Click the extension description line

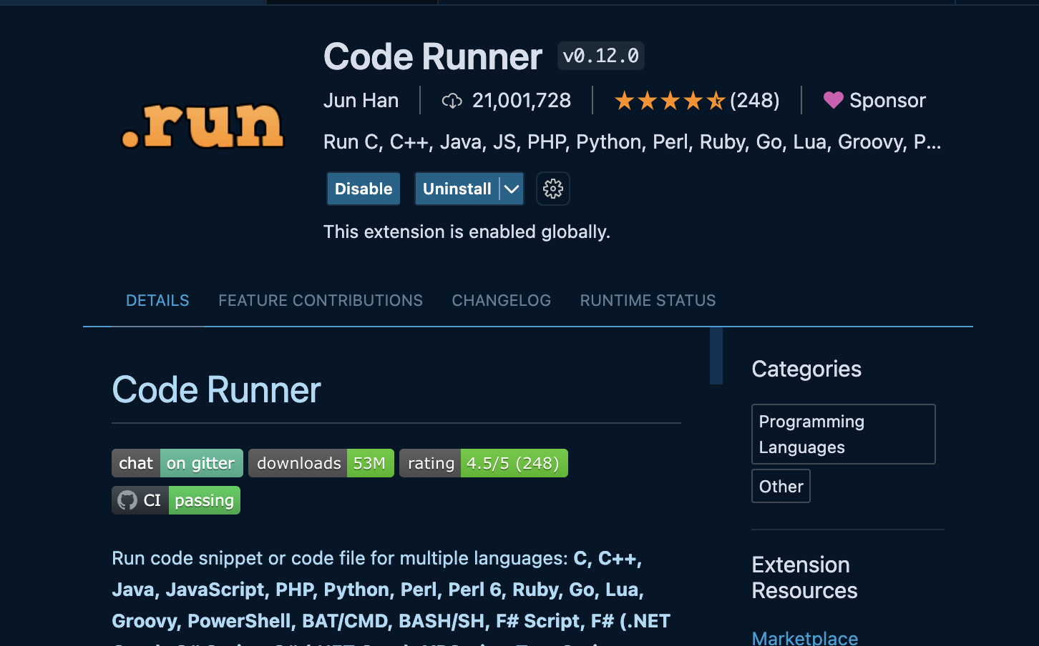(633, 141)
